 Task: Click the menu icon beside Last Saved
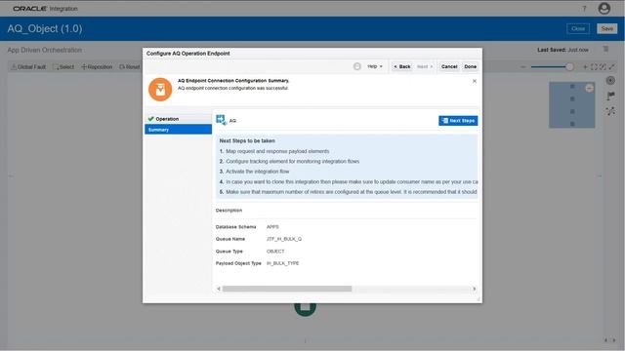pyautogui.click(x=605, y=50)
